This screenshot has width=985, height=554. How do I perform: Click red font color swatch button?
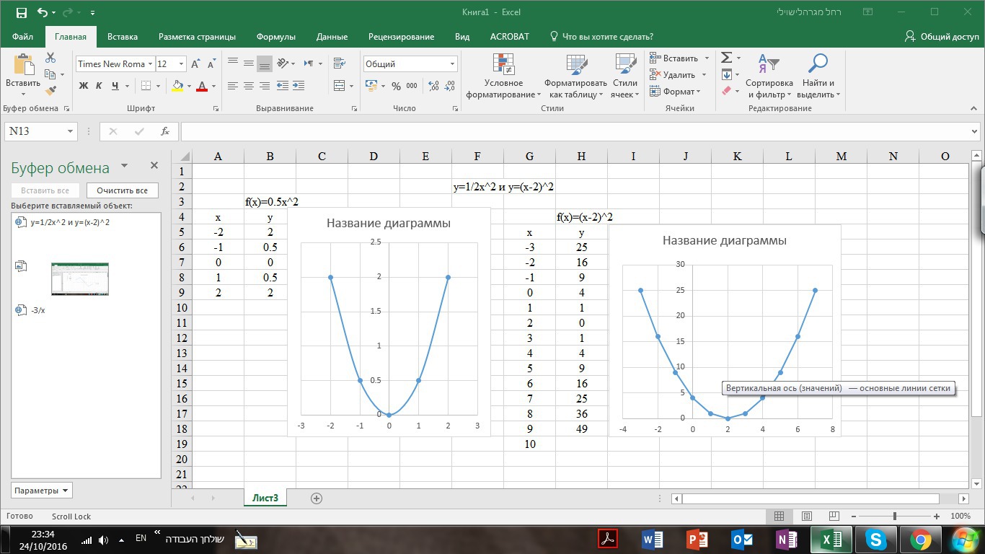point(202,86)
